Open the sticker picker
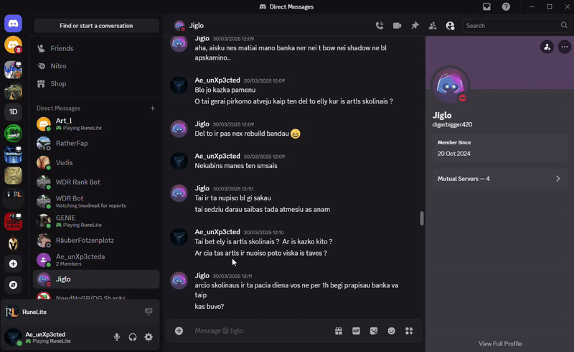Viewport: 574px width, 352px height. coord(374,331)
